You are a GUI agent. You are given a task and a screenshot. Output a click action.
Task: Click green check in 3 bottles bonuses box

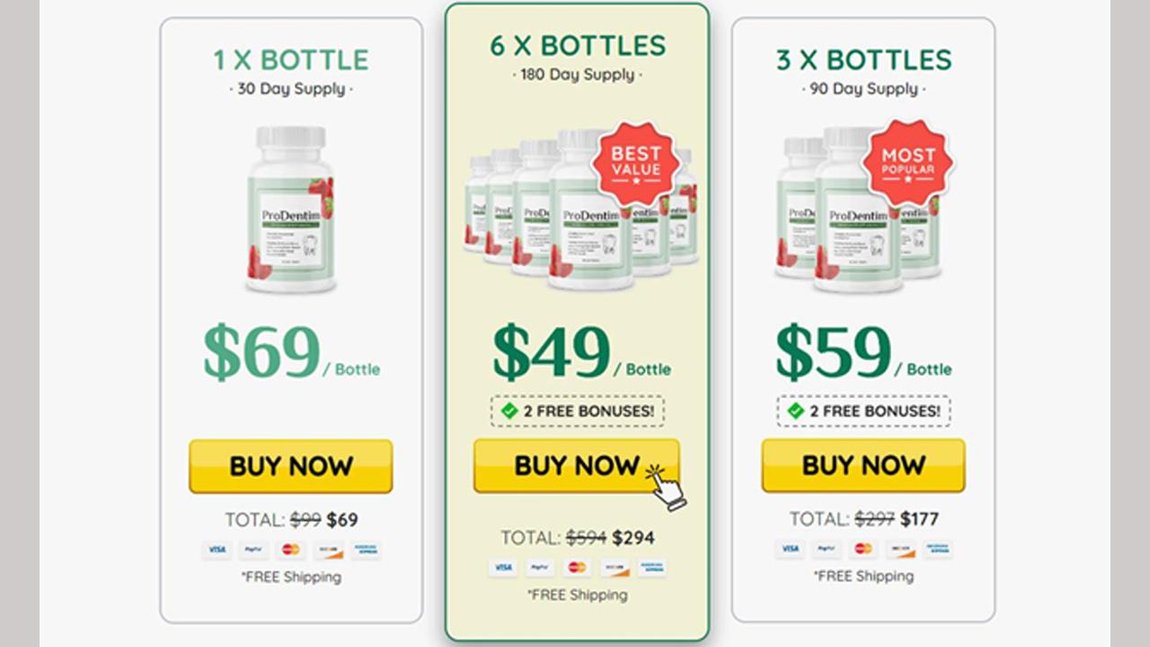click(x=795, y=411)
